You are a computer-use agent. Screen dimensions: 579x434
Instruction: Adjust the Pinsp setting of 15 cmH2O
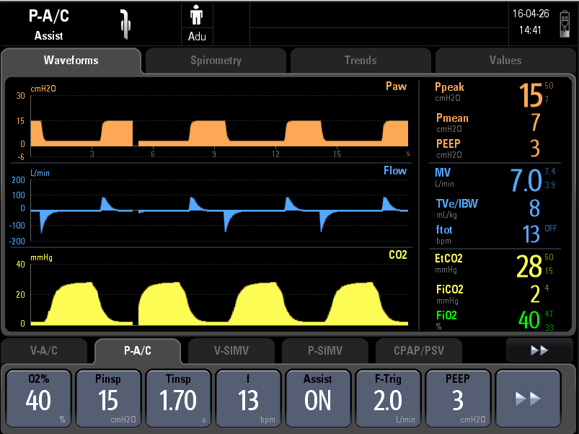pyautogui.click(x=108, y=399)
